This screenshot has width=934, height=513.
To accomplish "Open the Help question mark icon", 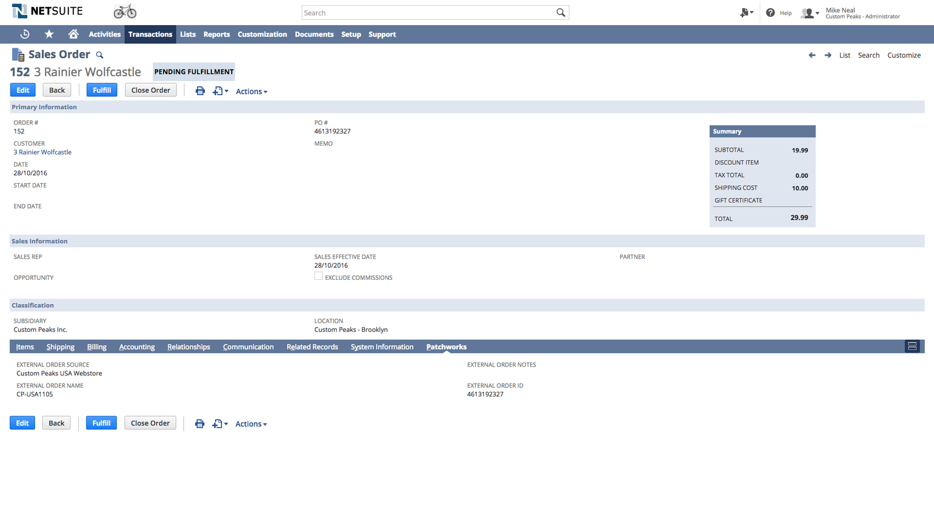I will pyautogui.click(x=771, y=13).
